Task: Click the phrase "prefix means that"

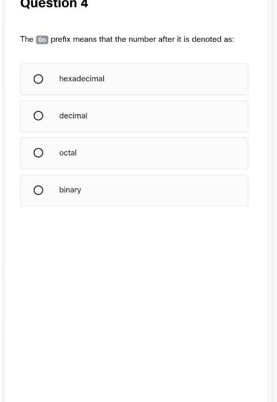Action: 82,40
